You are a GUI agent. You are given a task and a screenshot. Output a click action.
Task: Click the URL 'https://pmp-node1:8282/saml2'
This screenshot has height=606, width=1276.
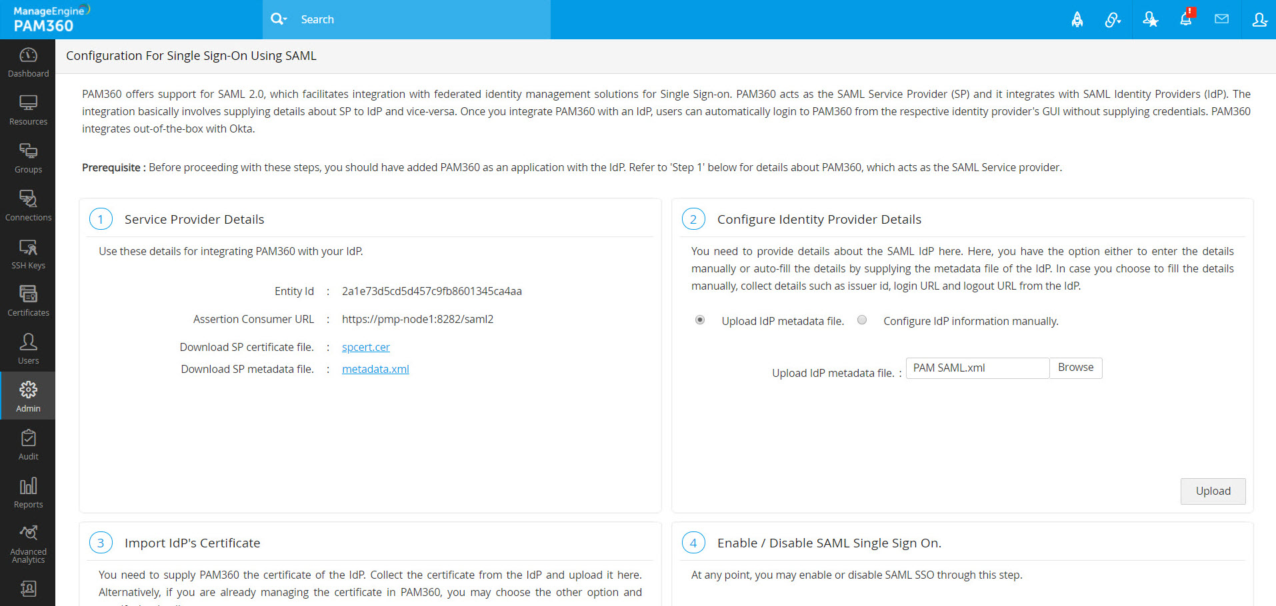click(x=418, y=319)
